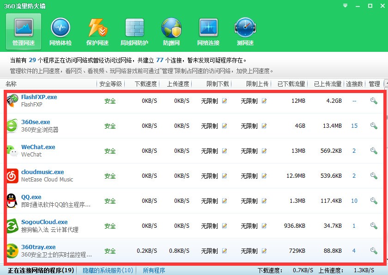Edit download limit for 360se.exe
Image resolution: width=388 pixels, height=275 pixels.
click(x=224, y=126)
